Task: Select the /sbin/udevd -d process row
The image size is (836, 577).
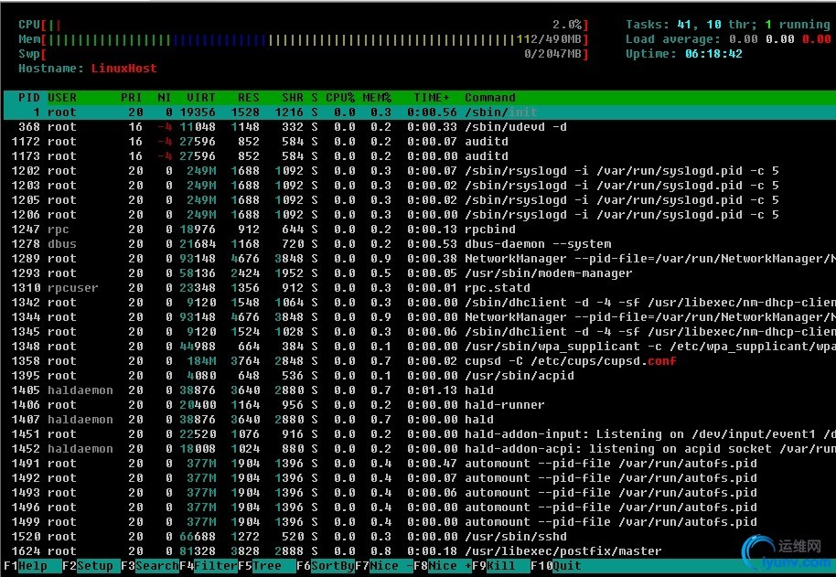Action: (x=420, y=127)
